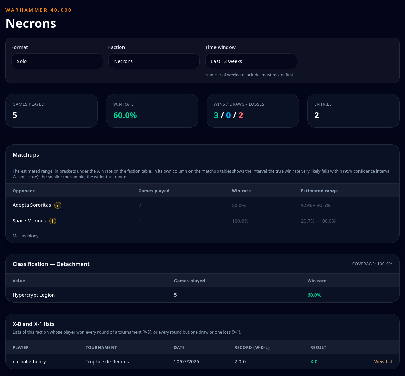Click the Entries stat card
This screenshot has width=405, height=376.
353,111
